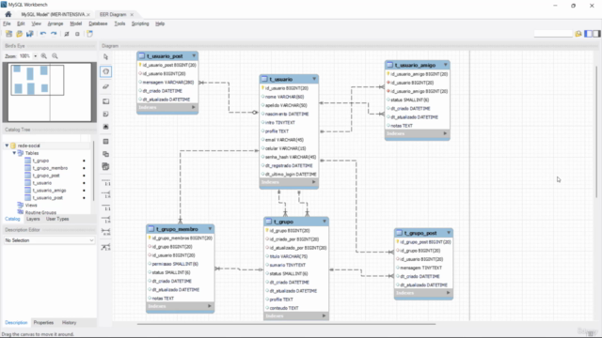
Task: Click the search icon beside the search box
Action: [x=578, y=34]
